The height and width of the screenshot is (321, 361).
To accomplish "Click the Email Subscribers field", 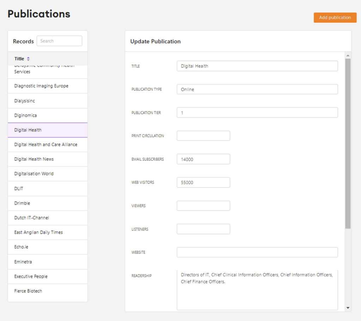I will click(203, 159).
